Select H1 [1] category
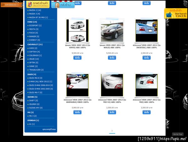Image resolution: width=188 pixels, height=142 pixels. [x=32, y=124]
